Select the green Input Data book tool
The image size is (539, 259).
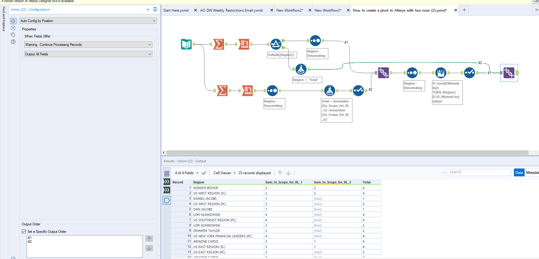pos(186,44)
